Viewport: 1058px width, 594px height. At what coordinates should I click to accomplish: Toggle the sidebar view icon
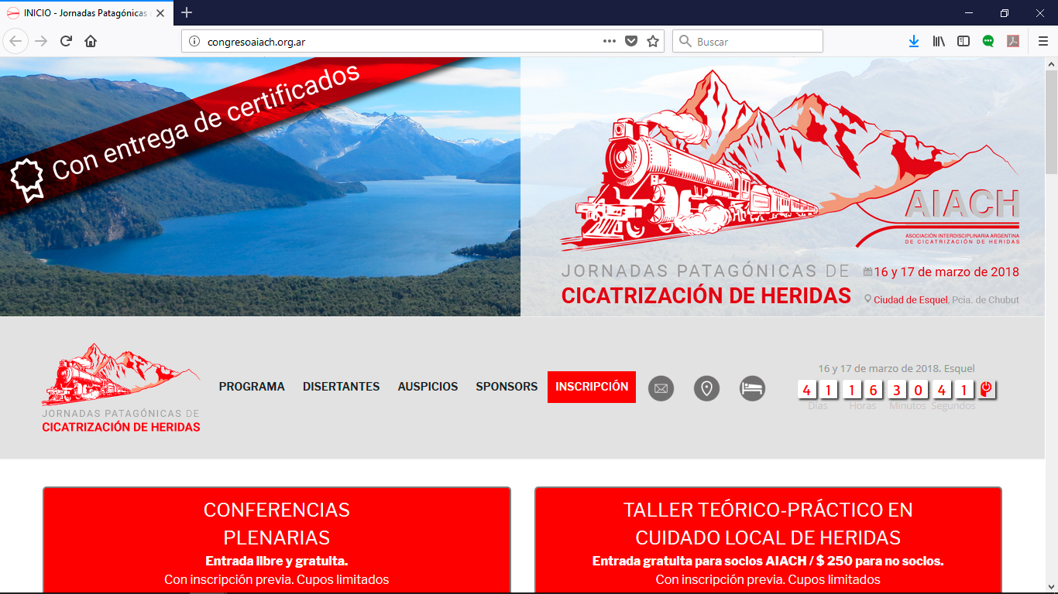pyautogui.click(x=964, y=41)
